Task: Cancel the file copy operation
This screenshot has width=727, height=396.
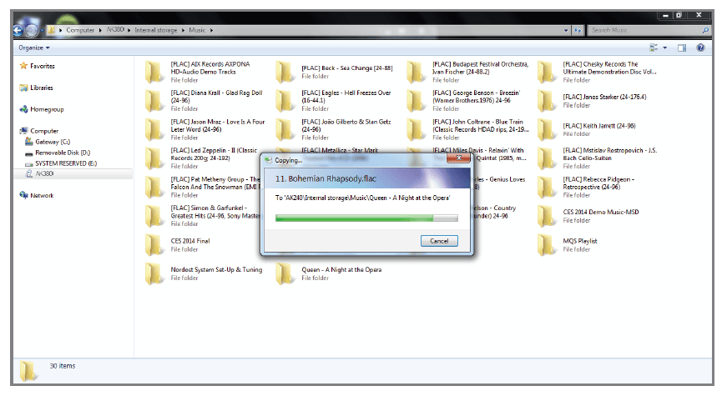Action: coord(438,241)
